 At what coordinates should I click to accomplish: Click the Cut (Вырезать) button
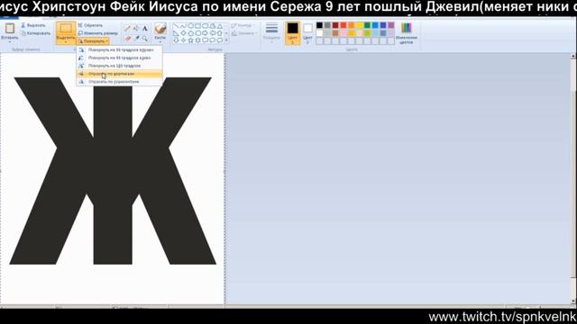tap(33, 25)
